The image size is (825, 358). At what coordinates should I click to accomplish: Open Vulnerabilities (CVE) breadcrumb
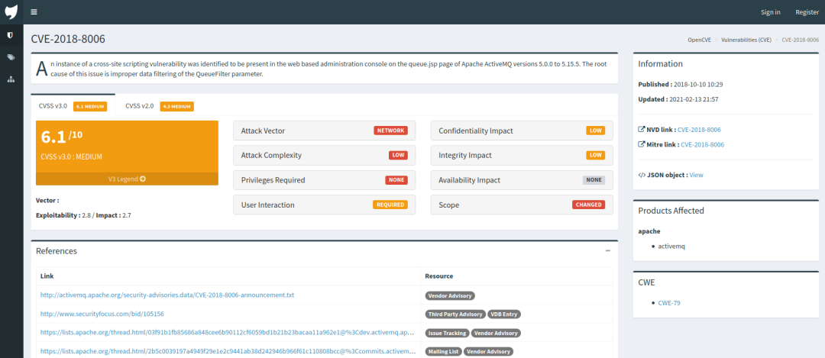[x=746, y=40]
